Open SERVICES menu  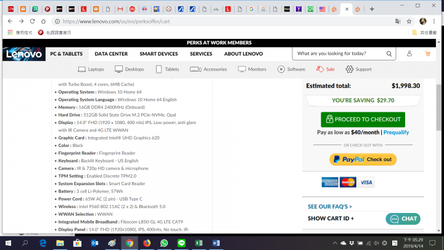pyautogui.click(x=201, y=54)
